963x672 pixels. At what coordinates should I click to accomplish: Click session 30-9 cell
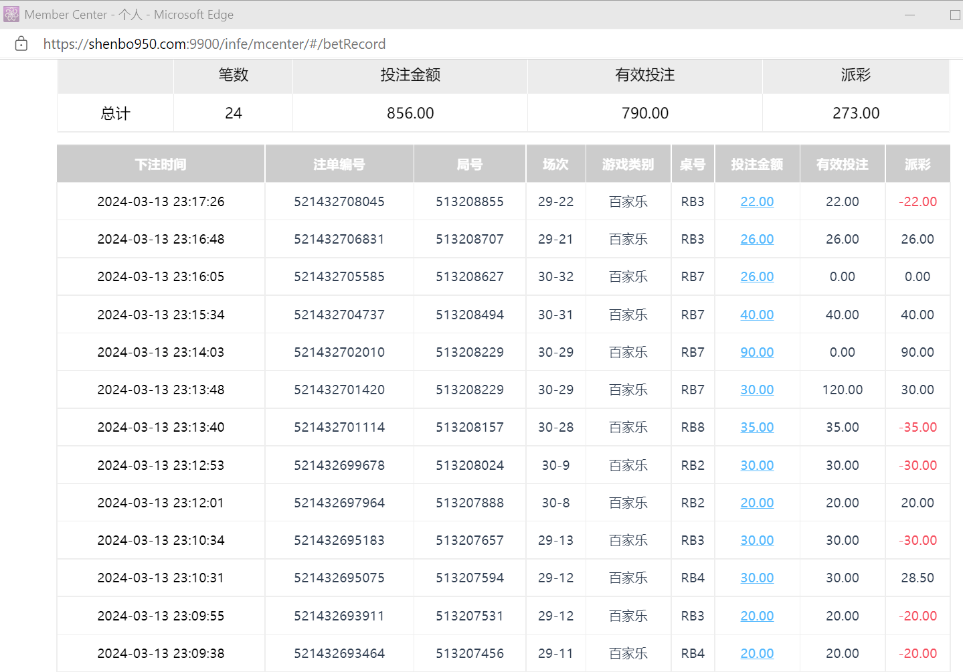click(555, 465)
